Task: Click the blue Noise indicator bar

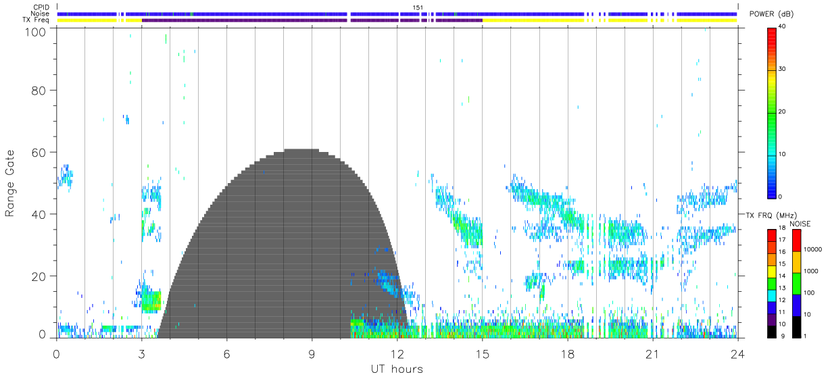Action: [397, 14]
